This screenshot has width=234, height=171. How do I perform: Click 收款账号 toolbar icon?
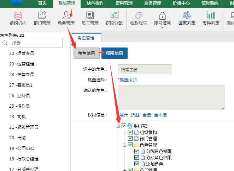pos(139,18)
